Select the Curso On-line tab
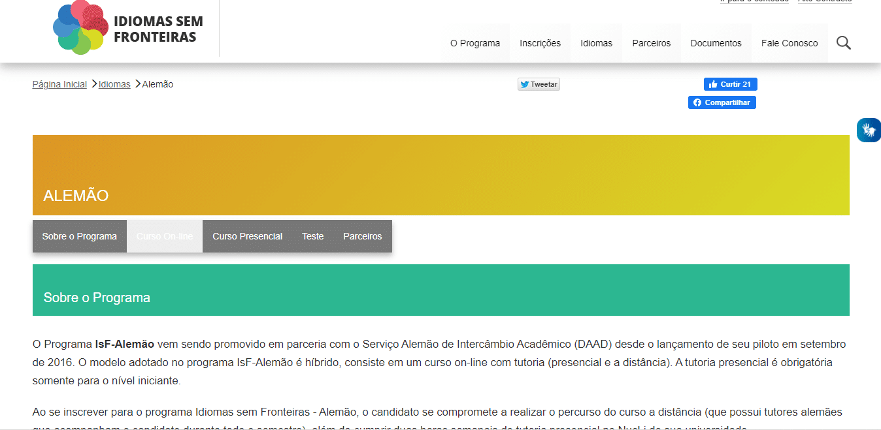 coord(165,236)
